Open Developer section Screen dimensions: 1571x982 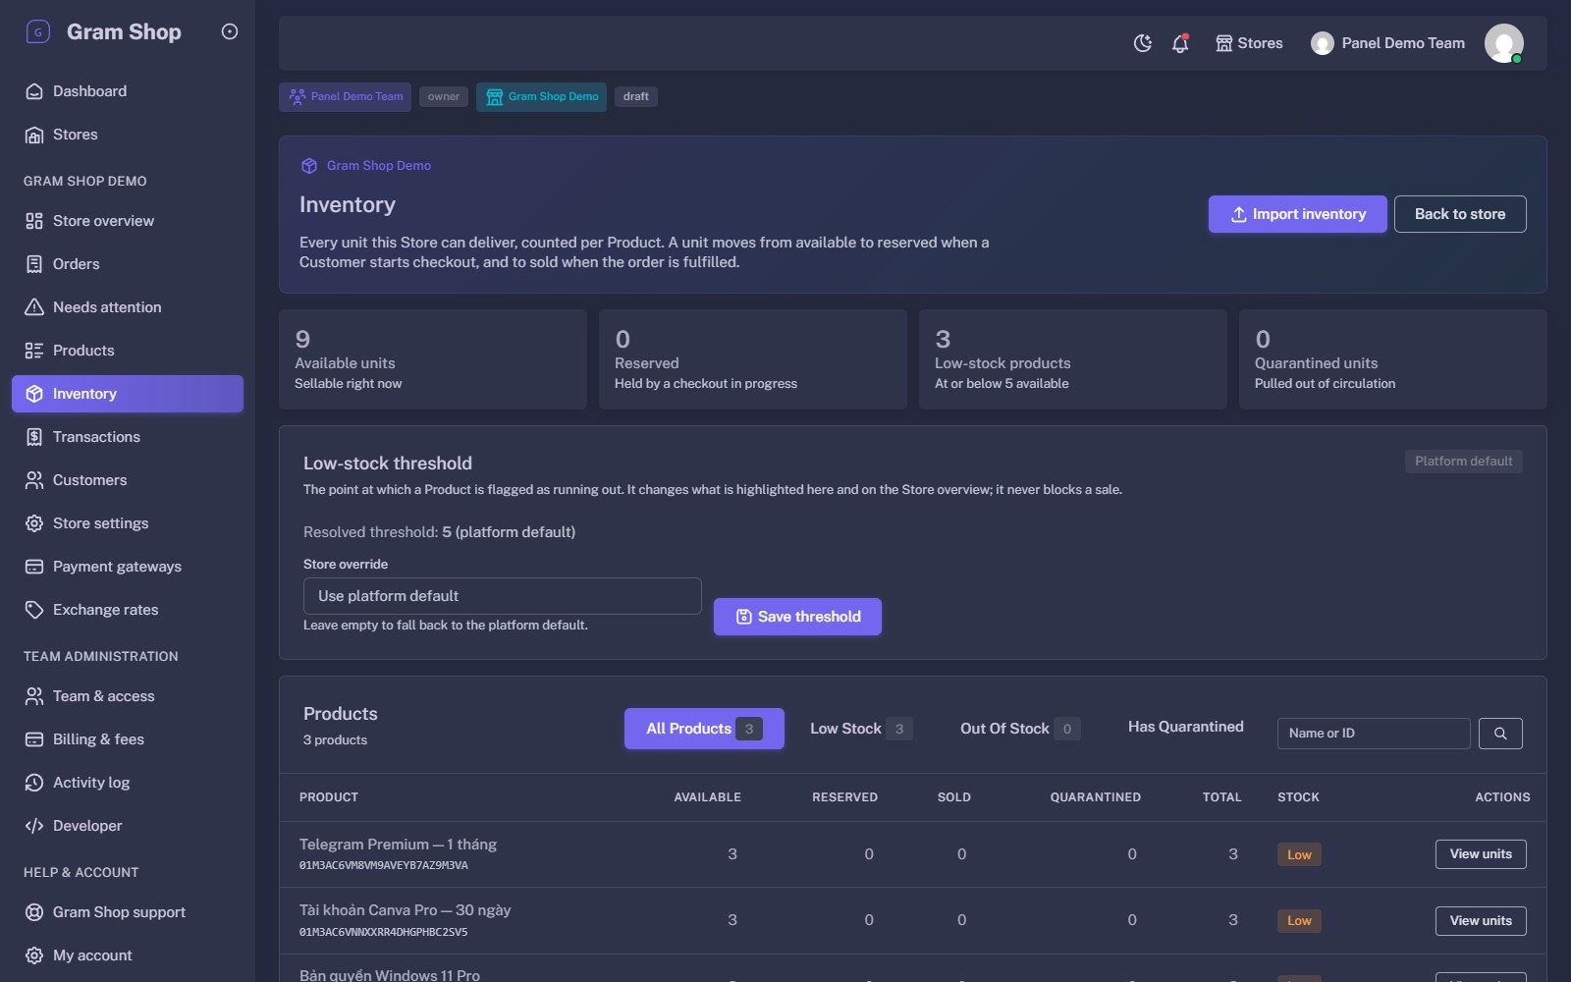[x=128, y=826]
